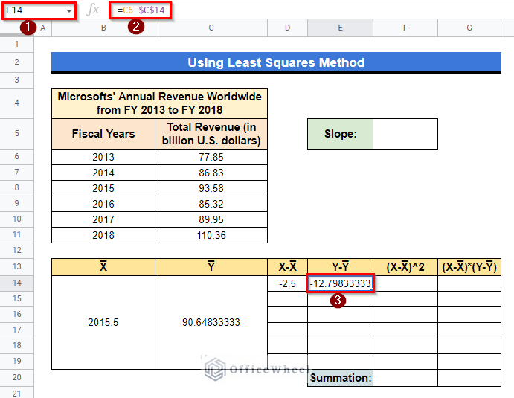Select the cell with value -2.5
Viewport: 514px width, 398px height.
tap(287, 283)
